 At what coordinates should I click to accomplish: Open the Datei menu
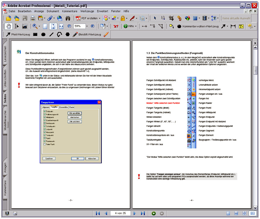12,11
